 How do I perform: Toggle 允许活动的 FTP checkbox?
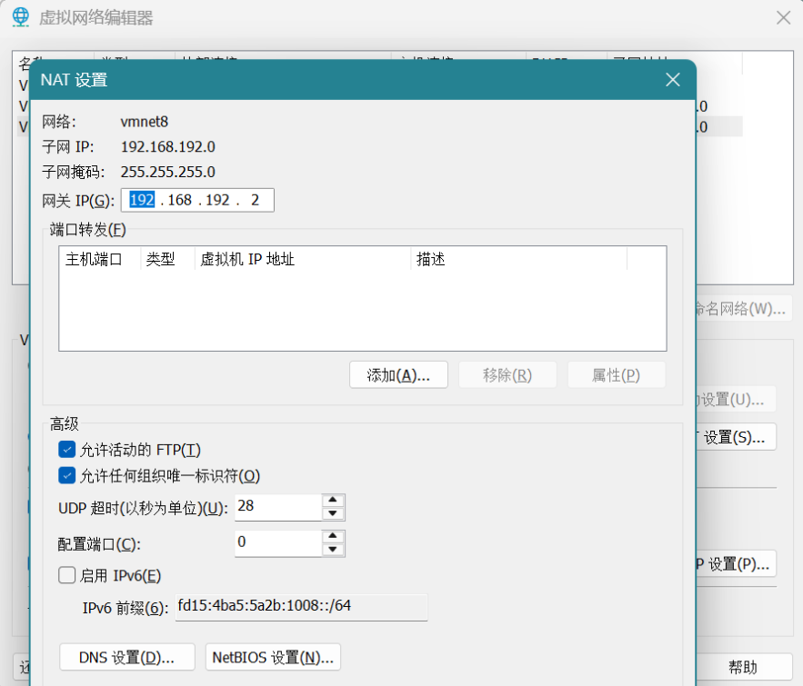66,450
